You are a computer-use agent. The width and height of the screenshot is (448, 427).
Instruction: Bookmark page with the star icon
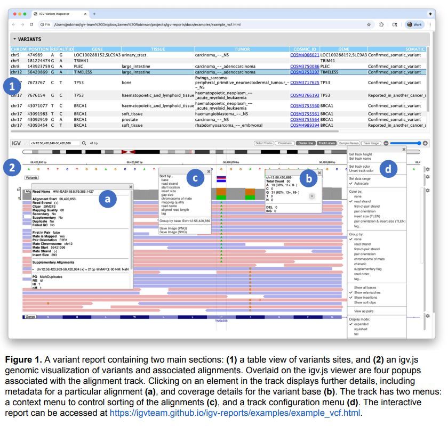pos(369,24)
